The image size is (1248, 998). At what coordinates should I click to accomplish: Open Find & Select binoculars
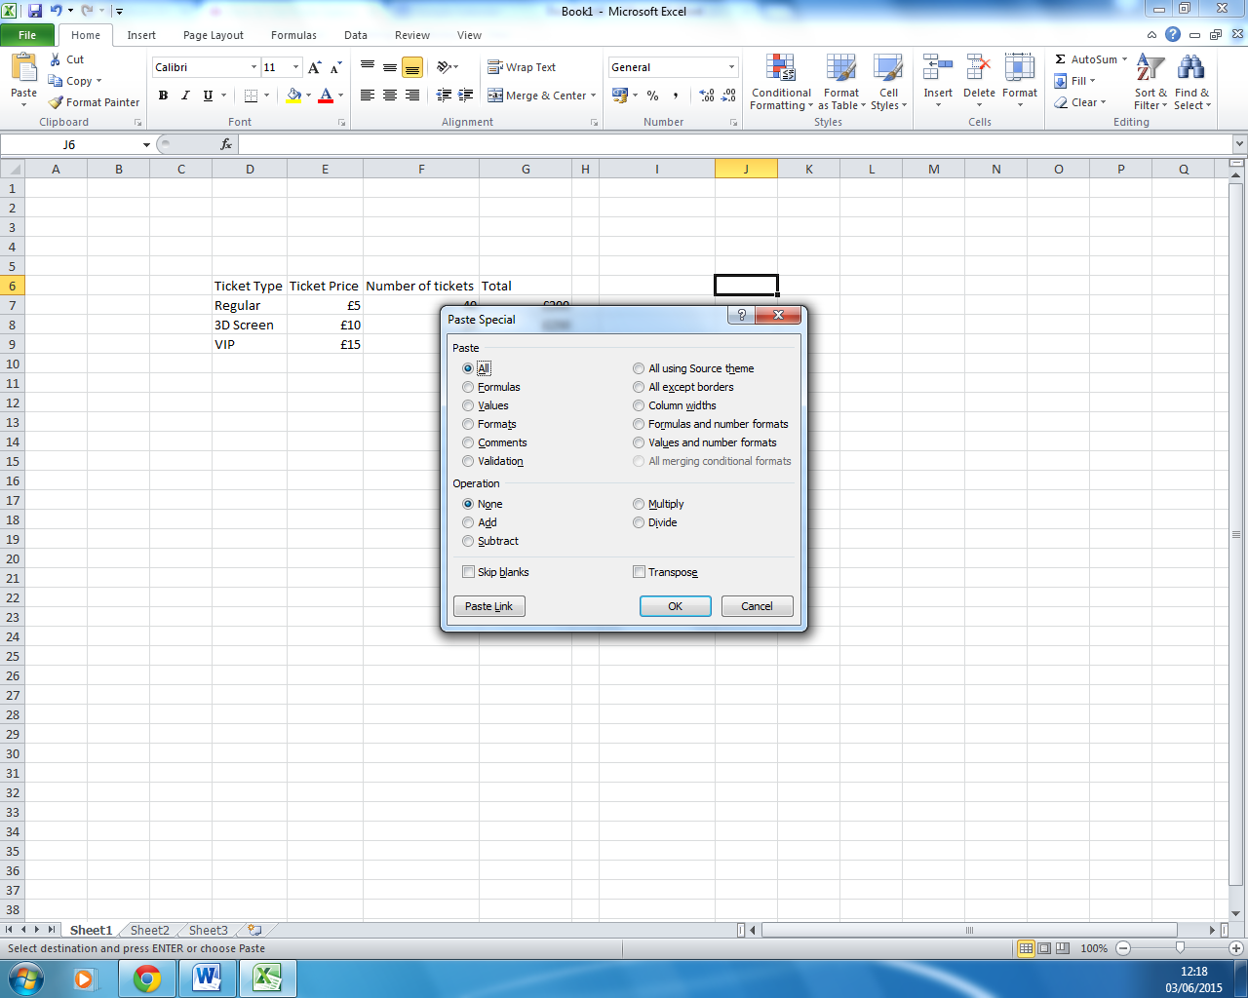click(1191, 83)
